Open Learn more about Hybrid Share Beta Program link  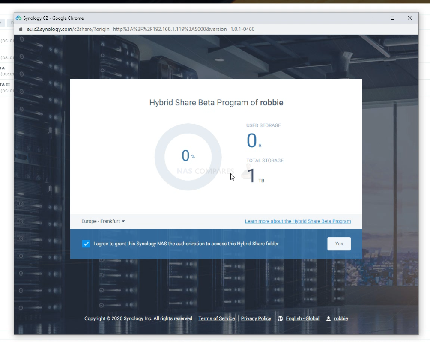pos(298,221)
